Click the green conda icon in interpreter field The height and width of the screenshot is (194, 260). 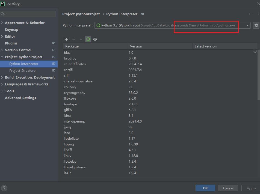click(98, 25)
